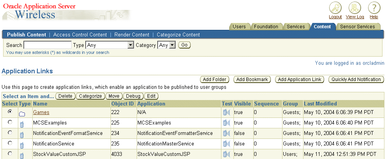Open Access Control Content subtab
The image size is (386, 159).
pyautogui.click(x=80, y=35)
